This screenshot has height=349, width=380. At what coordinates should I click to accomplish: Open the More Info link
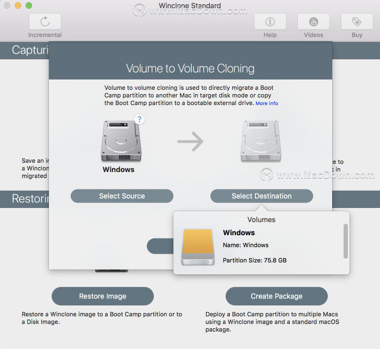click(266, 103)
